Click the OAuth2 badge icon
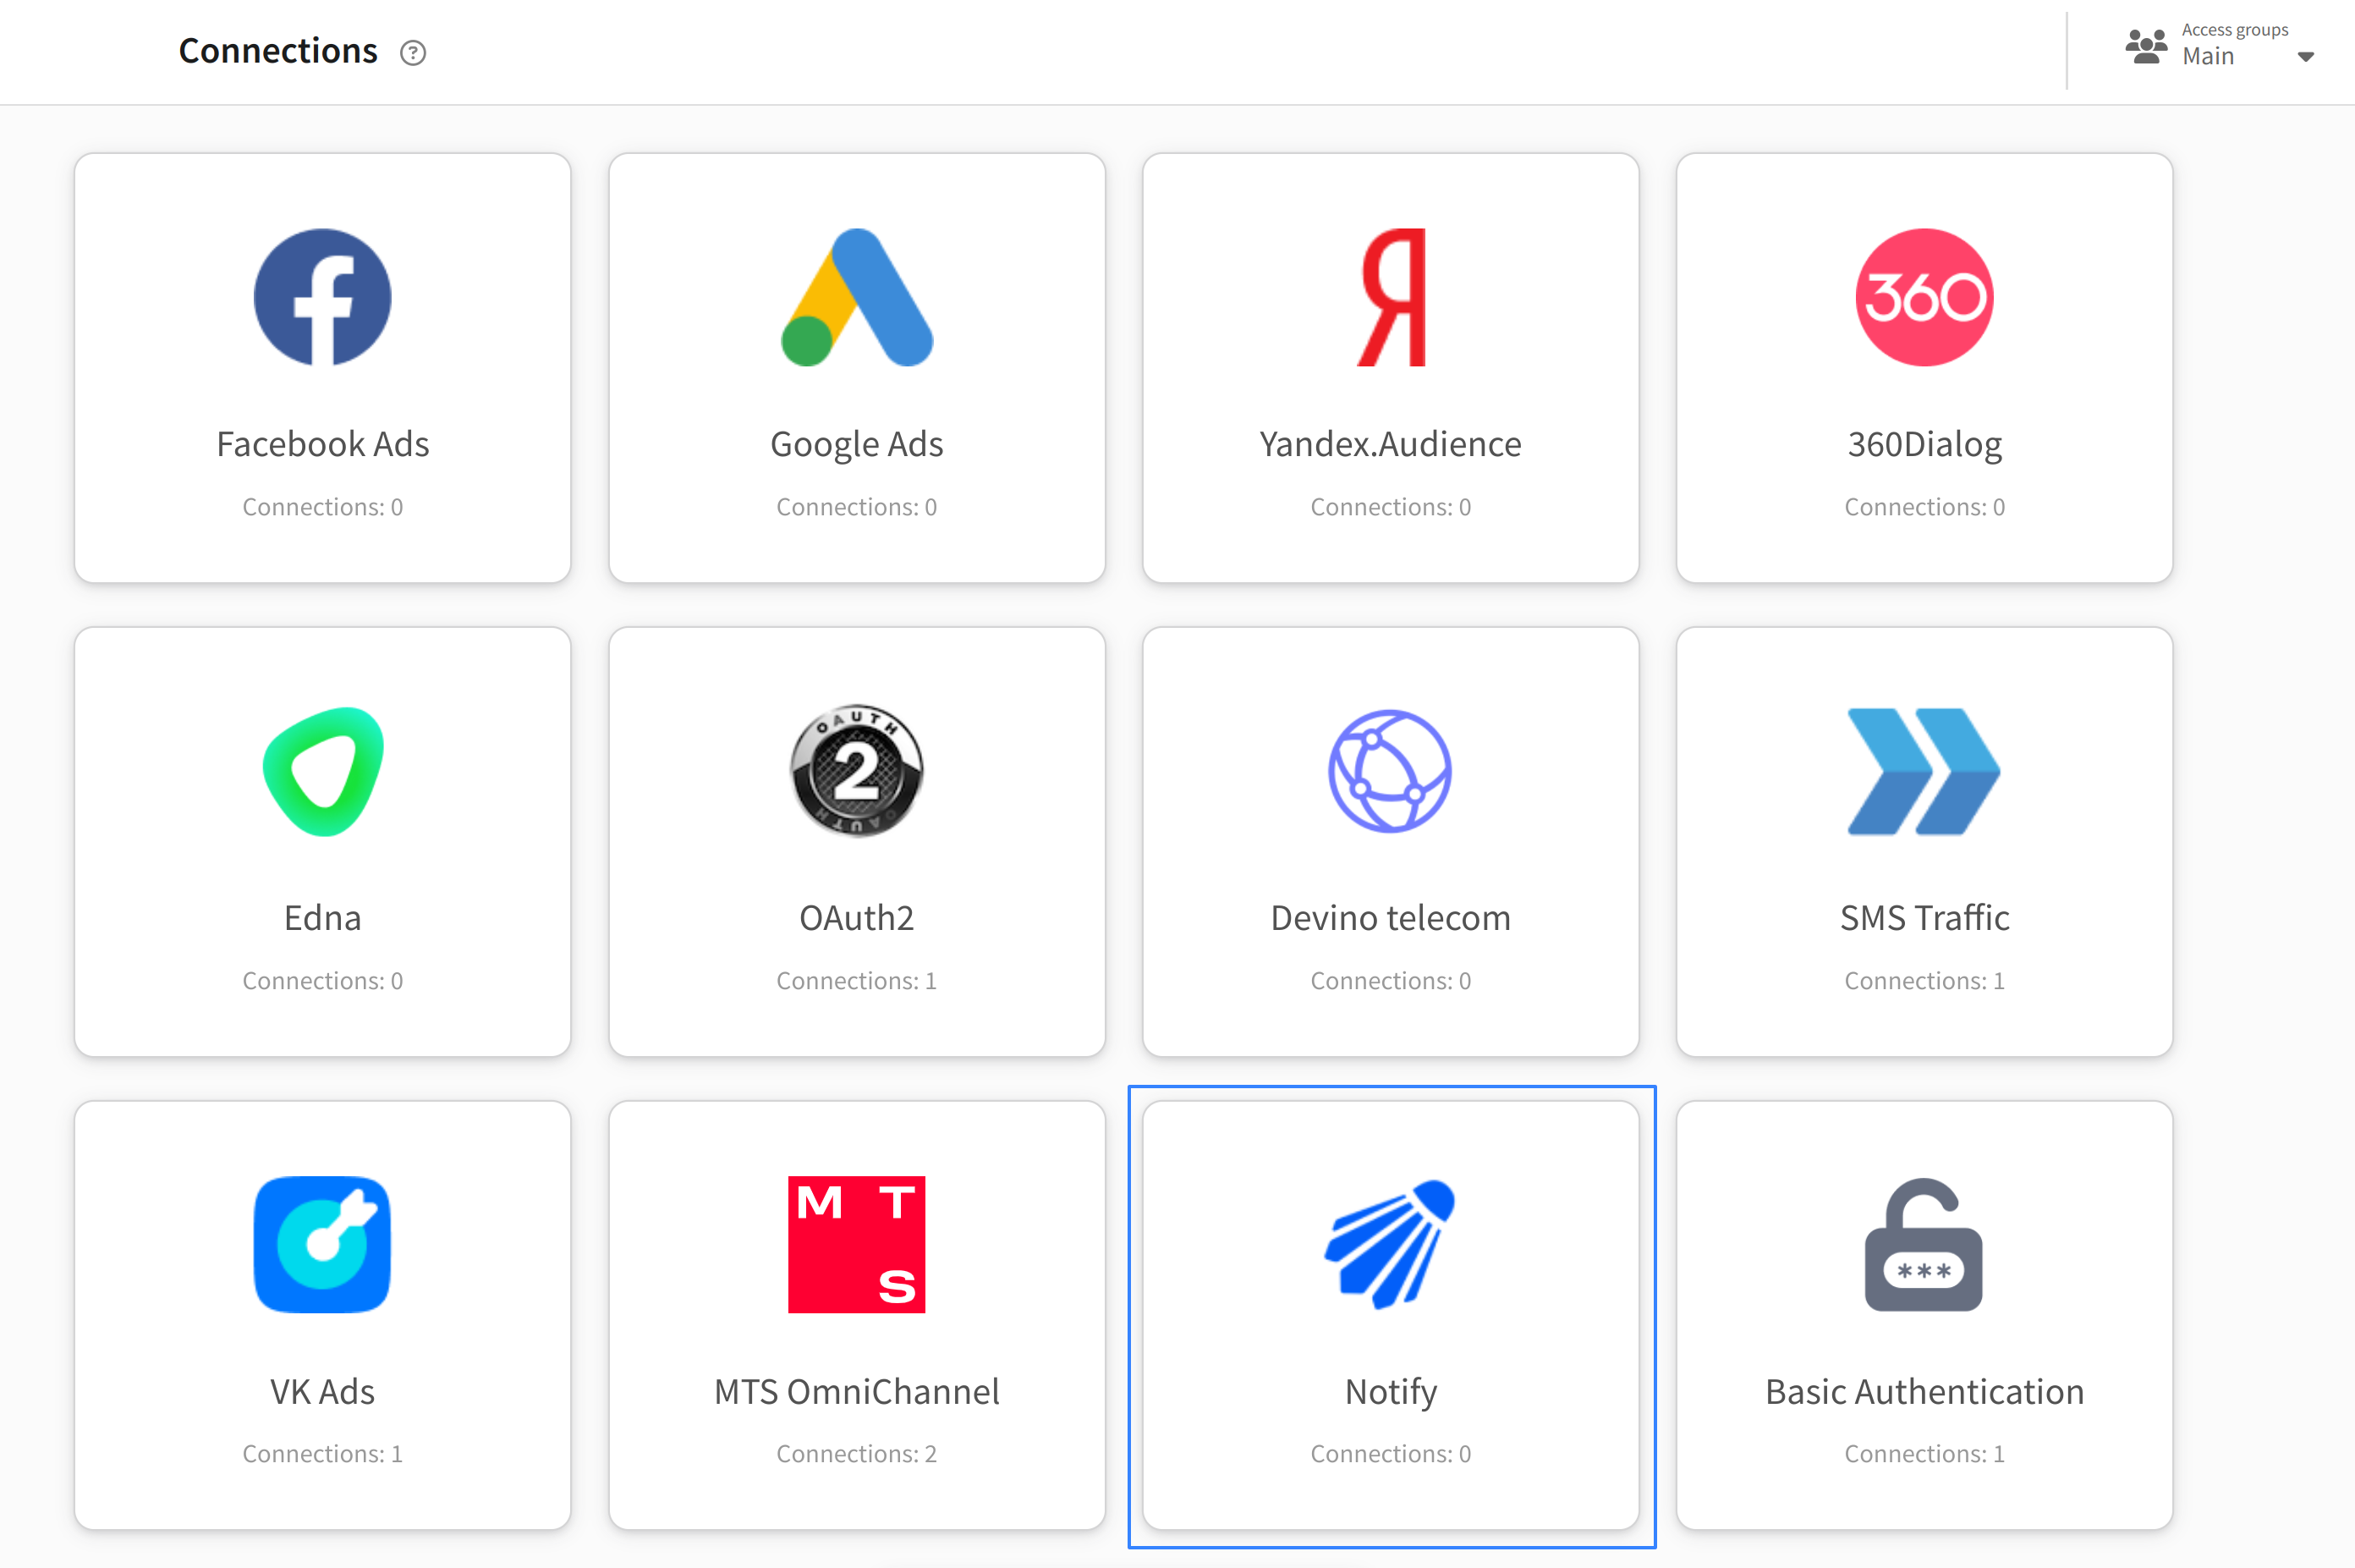 (857, 771)
